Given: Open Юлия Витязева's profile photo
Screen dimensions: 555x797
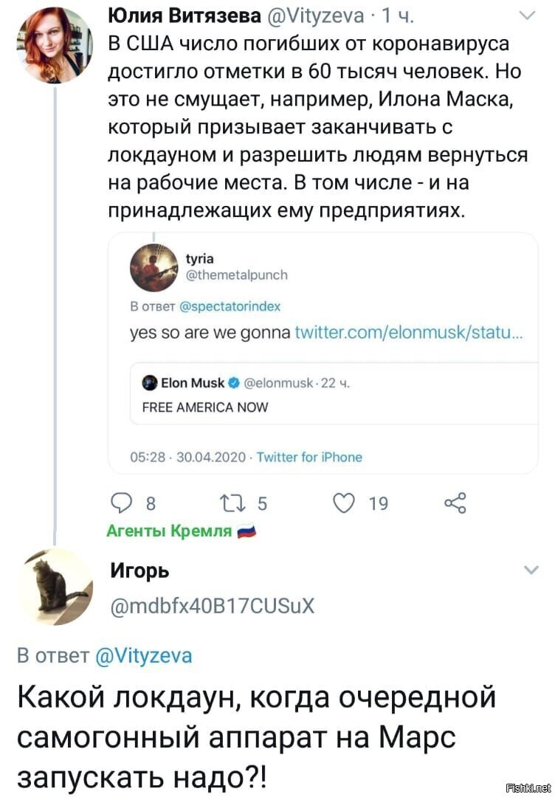Looking at the screenshot, I should pos(55,45).
